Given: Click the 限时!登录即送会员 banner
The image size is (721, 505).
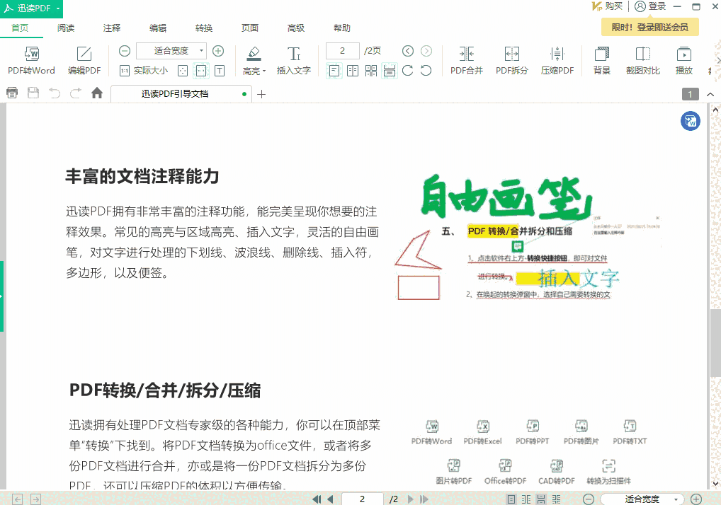Looking at the screenshot, I should 649,27.
